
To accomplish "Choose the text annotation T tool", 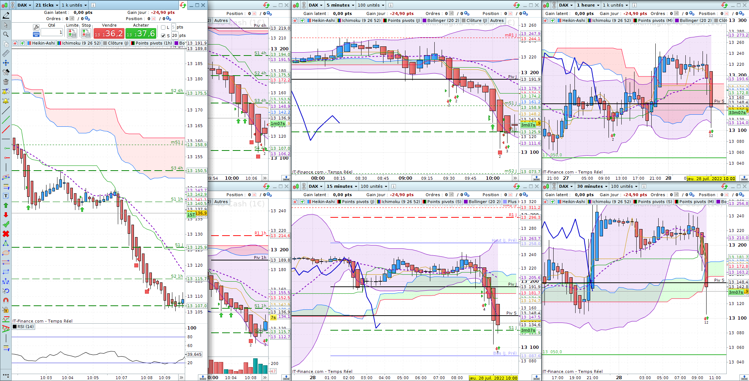I will tap(6, 196).
